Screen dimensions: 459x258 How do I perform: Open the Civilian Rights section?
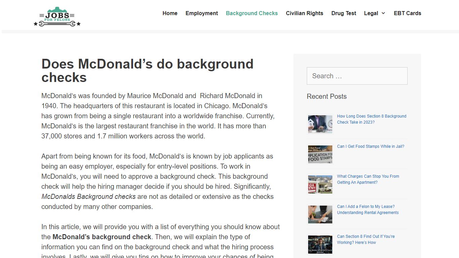pos(304,13)
